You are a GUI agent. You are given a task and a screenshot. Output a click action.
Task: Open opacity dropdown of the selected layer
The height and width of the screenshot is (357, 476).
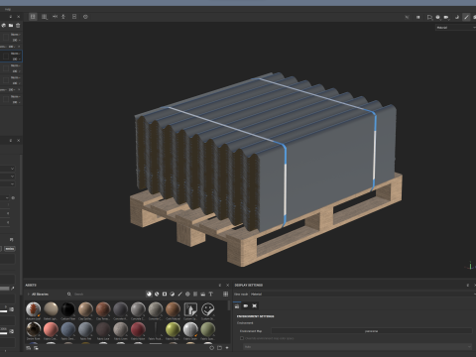(16, 59)
